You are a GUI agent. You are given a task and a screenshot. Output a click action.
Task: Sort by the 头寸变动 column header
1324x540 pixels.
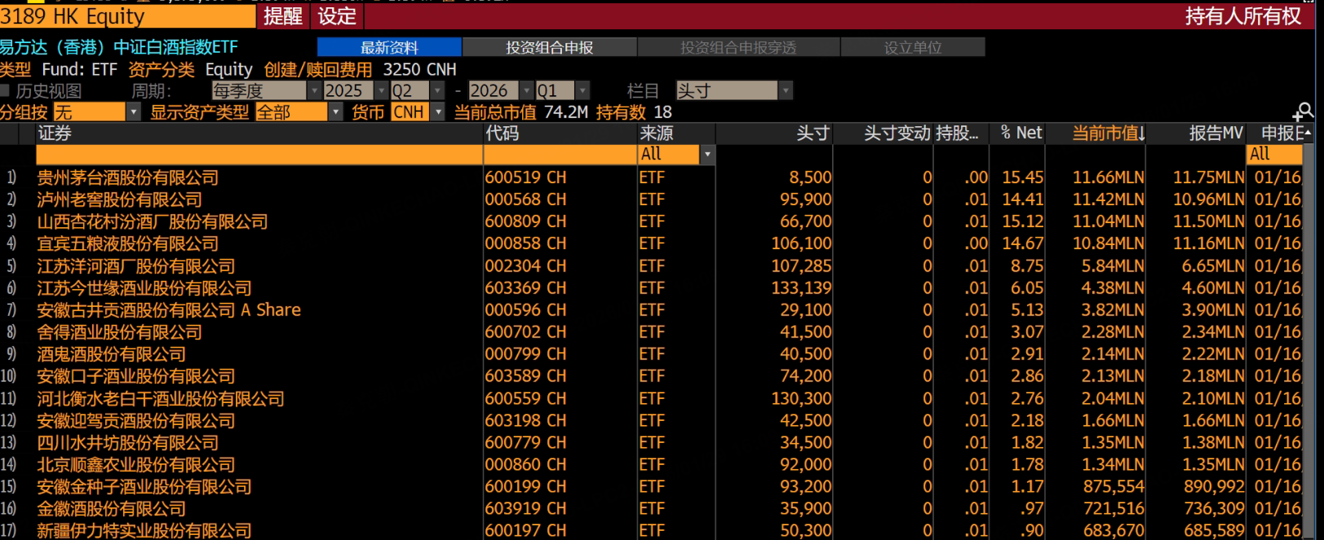pos(897,133)
